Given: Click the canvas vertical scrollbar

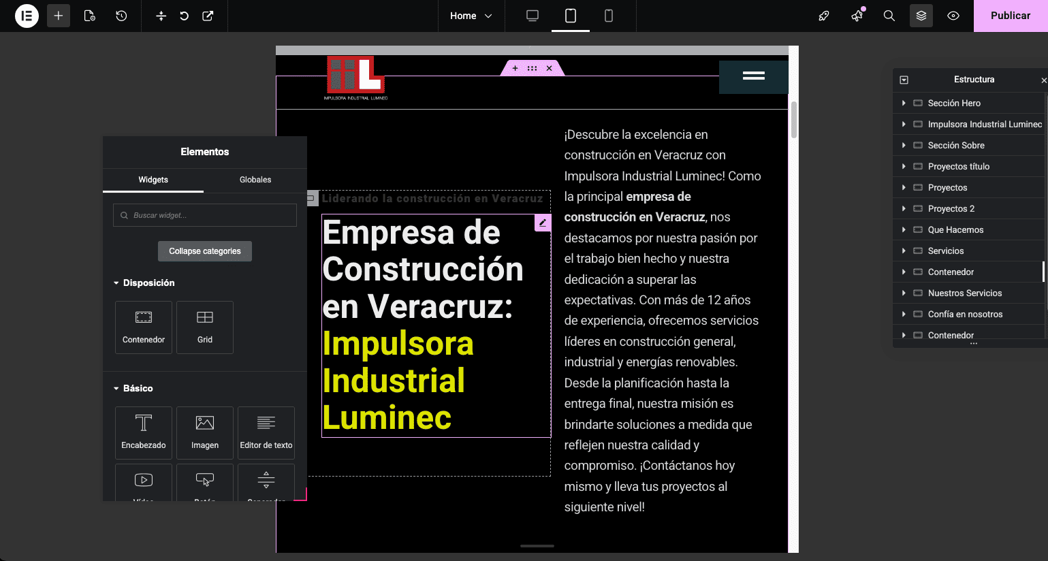Looking at the screenshot, I should pos(794,120).
